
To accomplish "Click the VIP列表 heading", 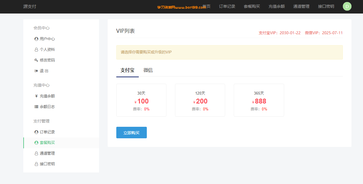I will pyautogui.click(x=126, y=31).
